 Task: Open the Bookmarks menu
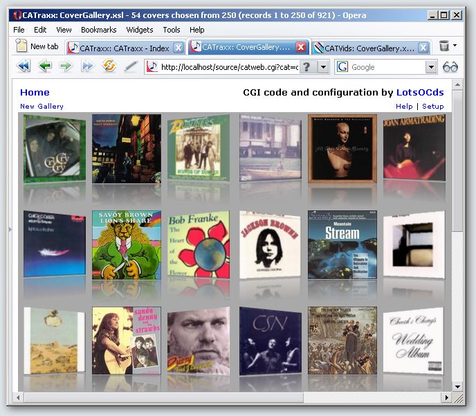[x=98, y=30]
